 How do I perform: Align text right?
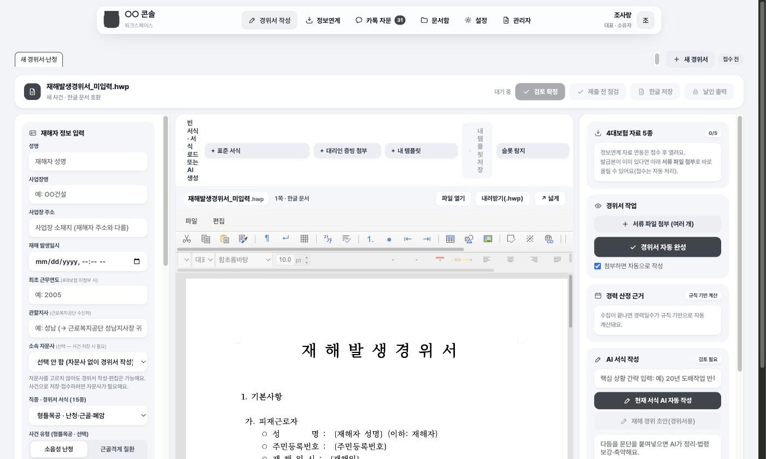[534, 260]
